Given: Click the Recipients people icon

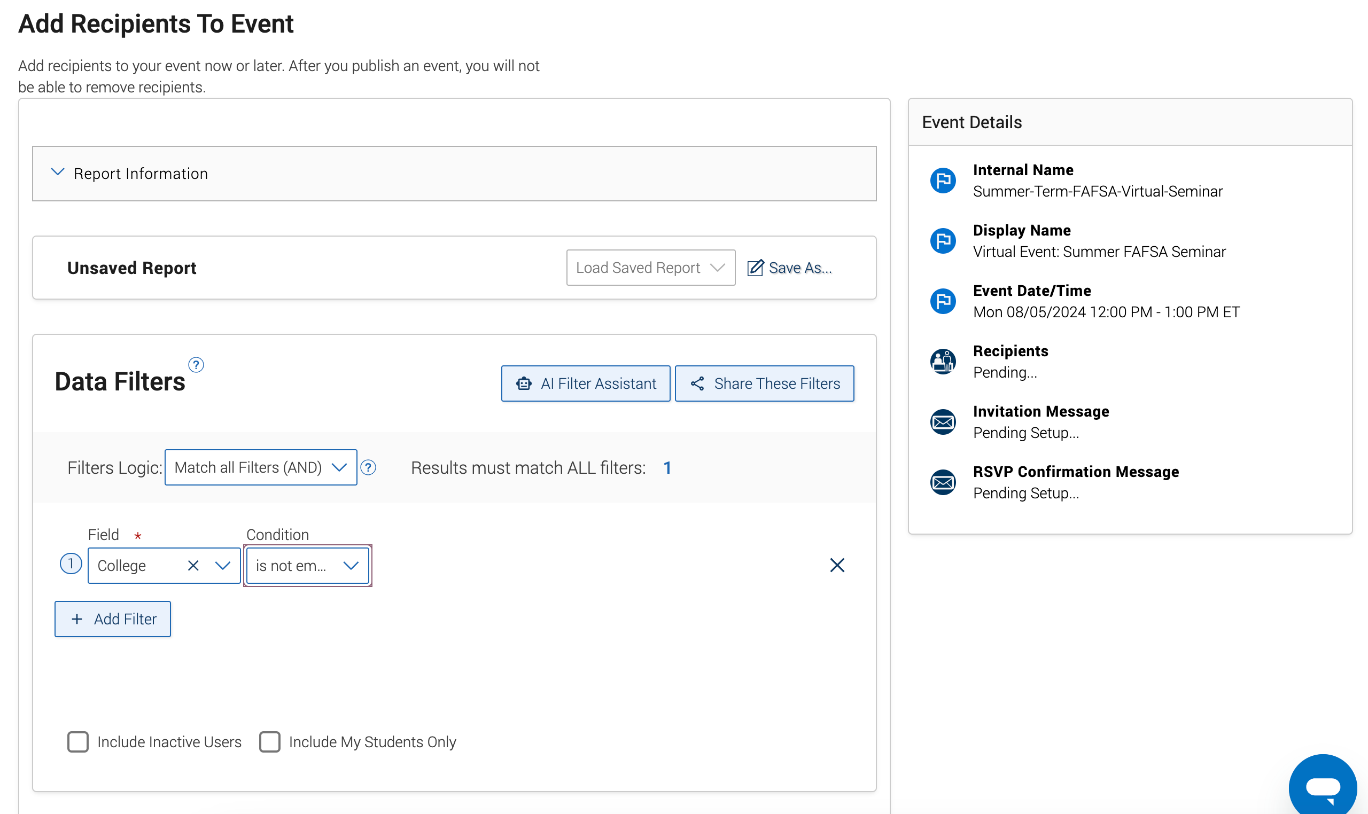Looking at the screenshot, I should click(x=943, y=362).
